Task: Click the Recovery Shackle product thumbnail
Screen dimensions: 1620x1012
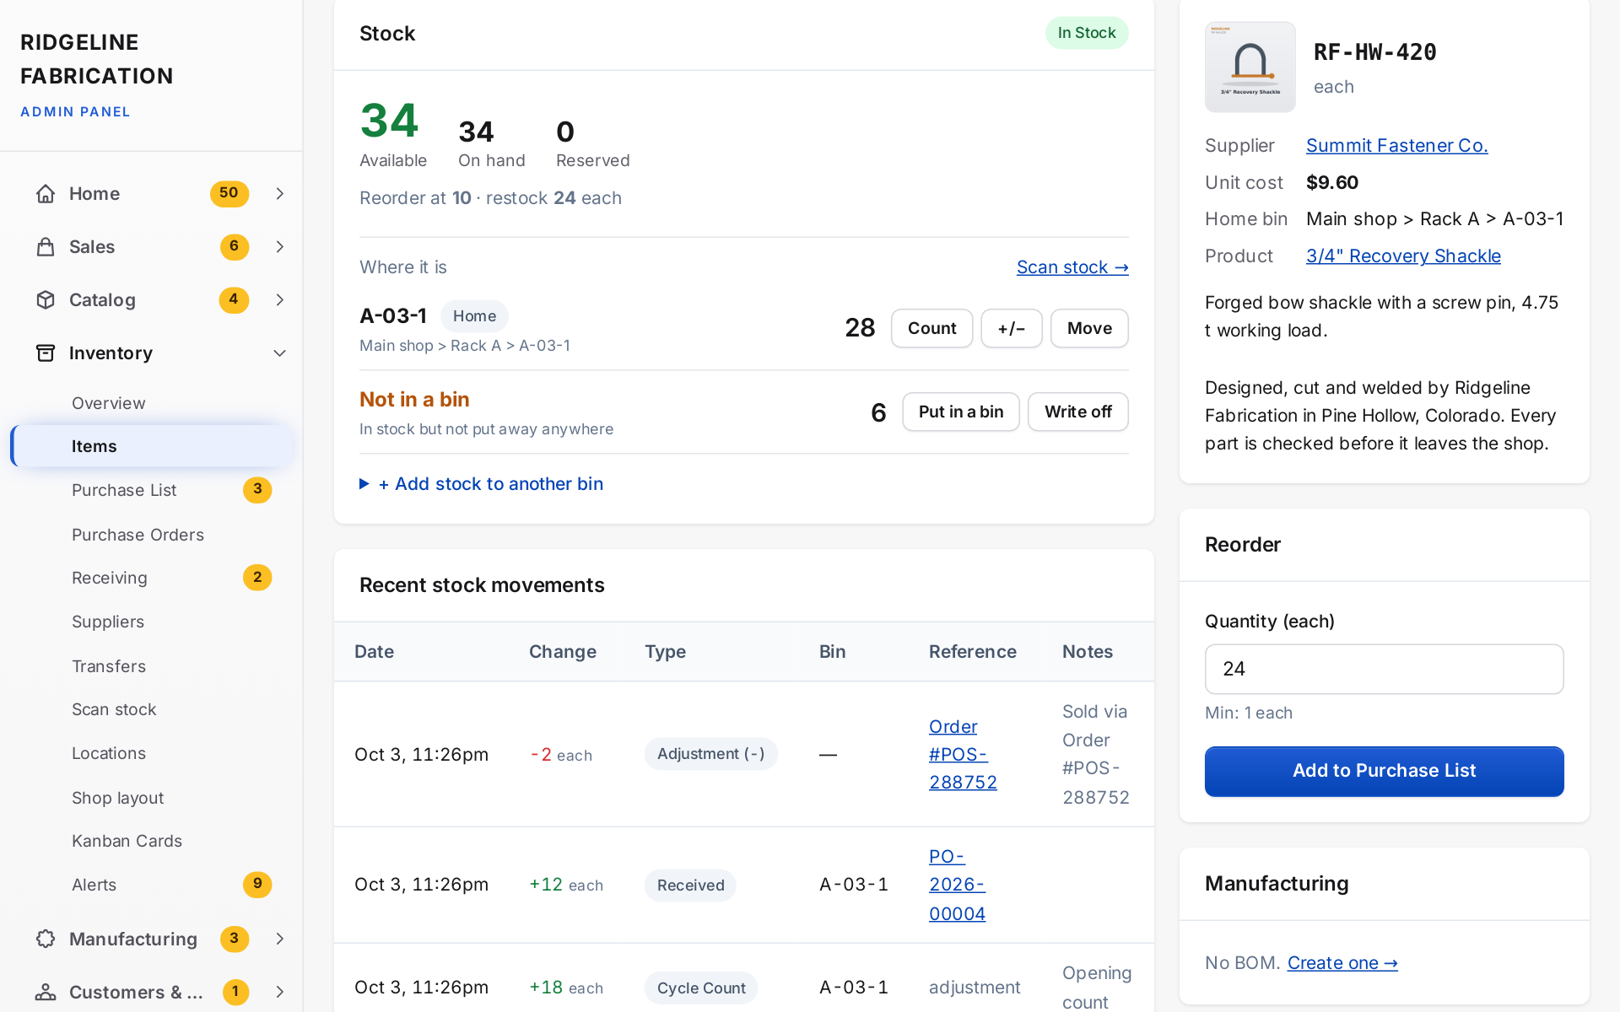Action: (1250, 67)
